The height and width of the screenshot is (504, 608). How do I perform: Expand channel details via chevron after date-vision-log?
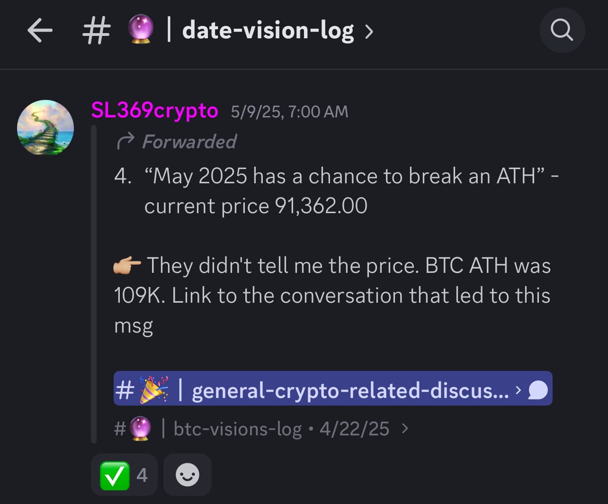[369, 32]
